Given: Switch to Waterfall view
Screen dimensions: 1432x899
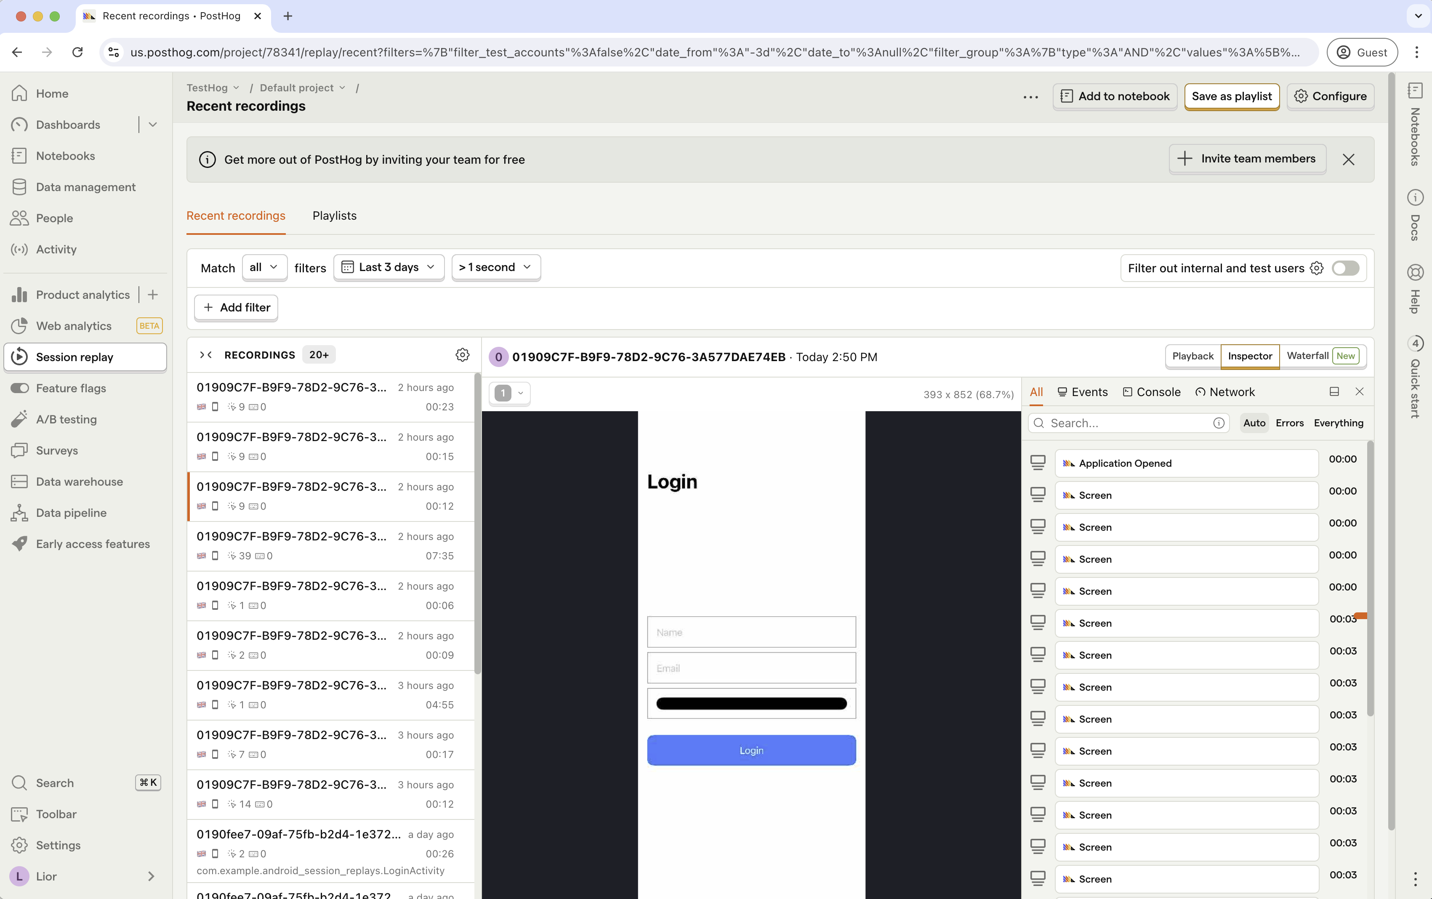Looking at the screenshot, I should [x=1323, y=356].
